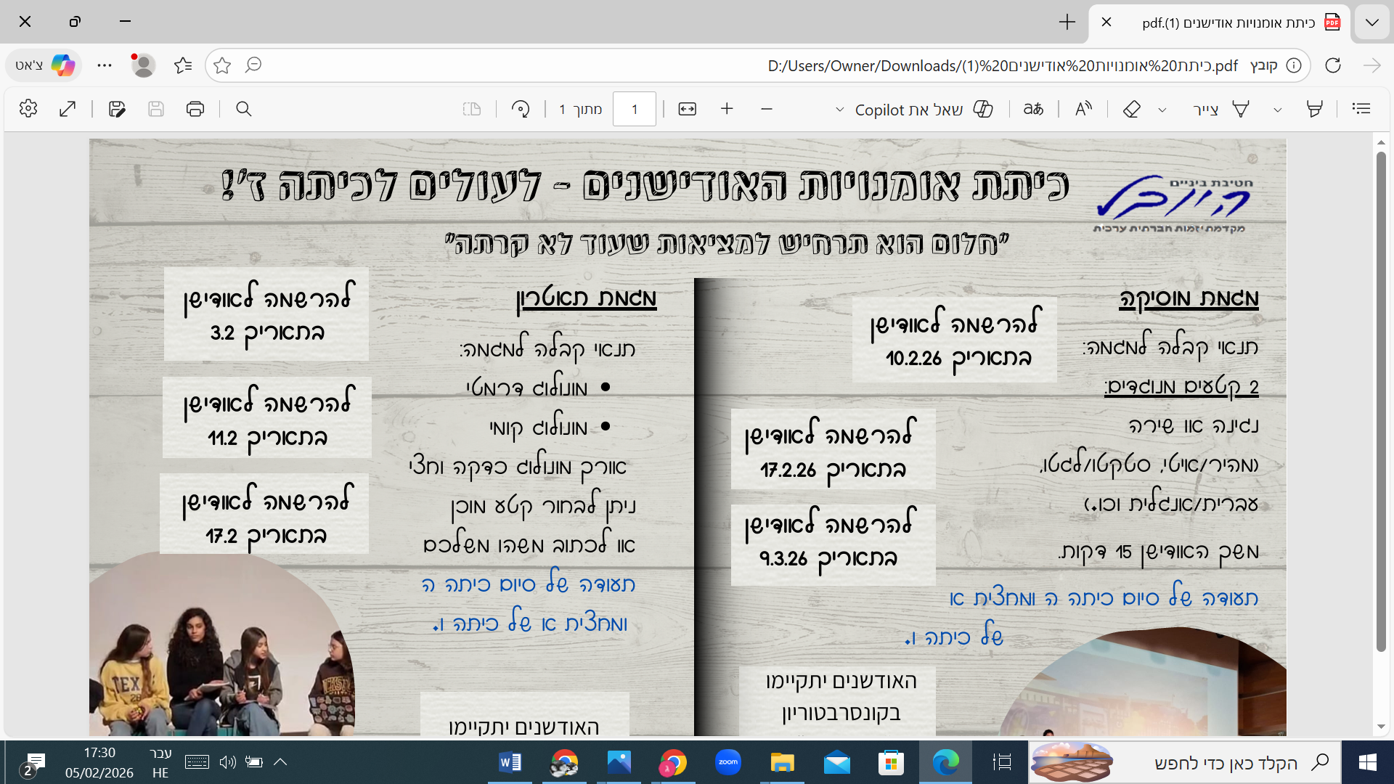
Task: Open the document contents panel
Action: (1361, 109)
